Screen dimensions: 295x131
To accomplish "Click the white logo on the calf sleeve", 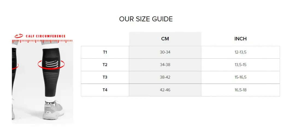I will (x=51, y=64).
